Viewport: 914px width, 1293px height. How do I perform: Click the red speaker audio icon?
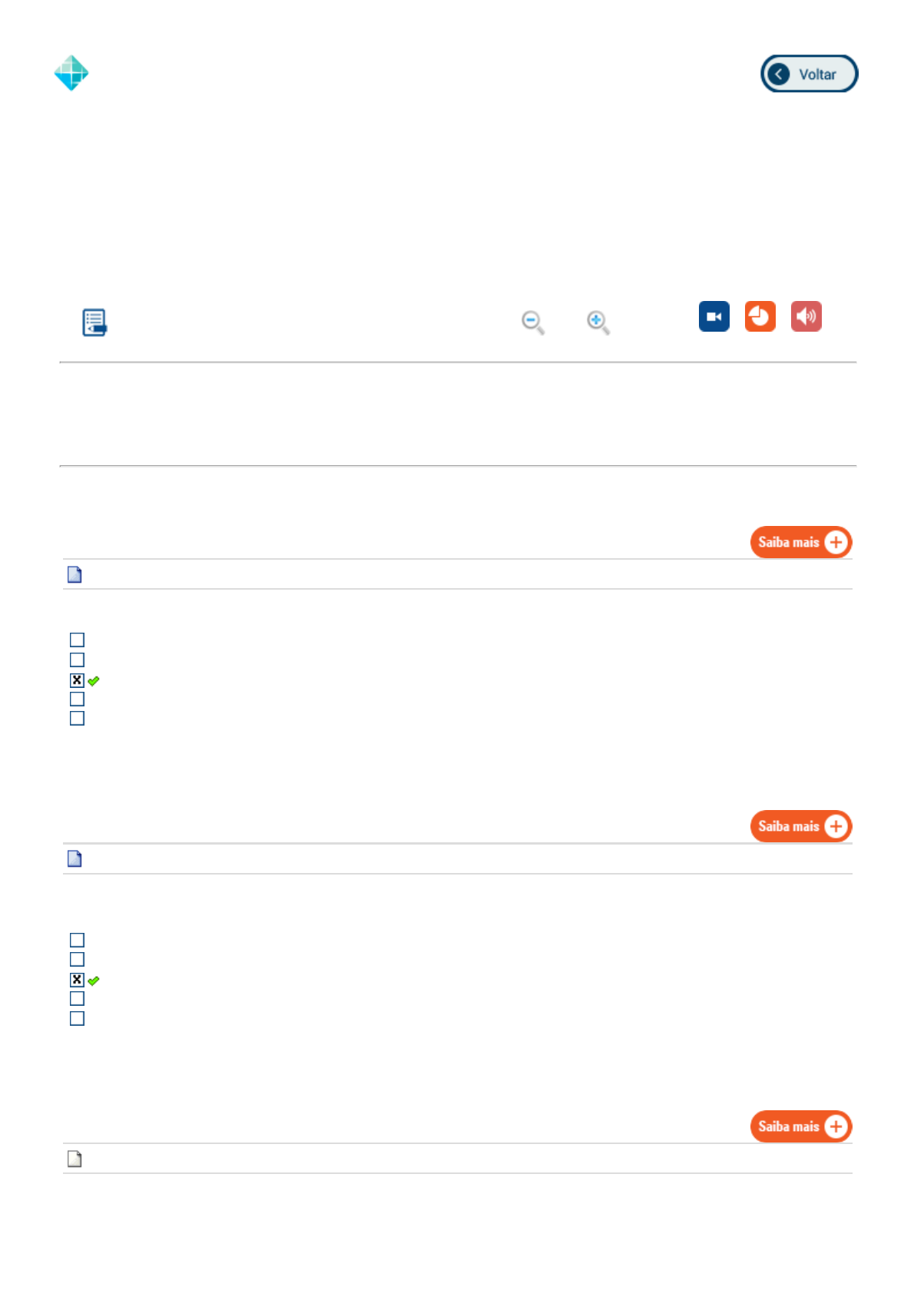[x=806, y=316]
